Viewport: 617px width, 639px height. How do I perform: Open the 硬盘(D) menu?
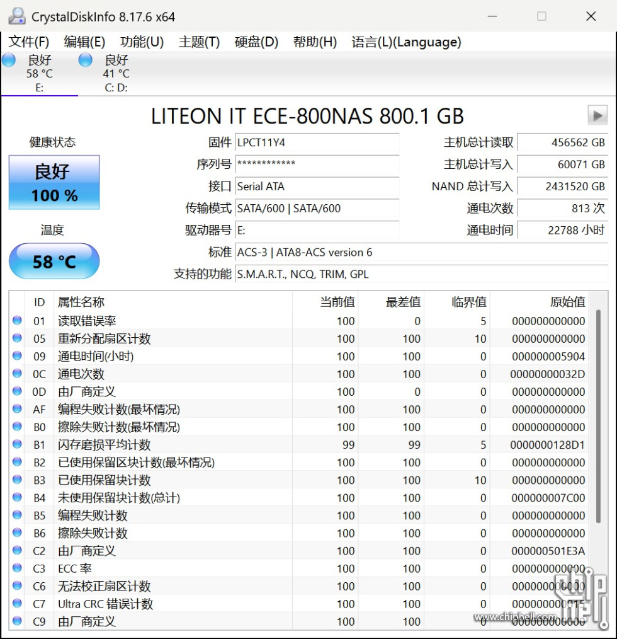coord(256,42)
